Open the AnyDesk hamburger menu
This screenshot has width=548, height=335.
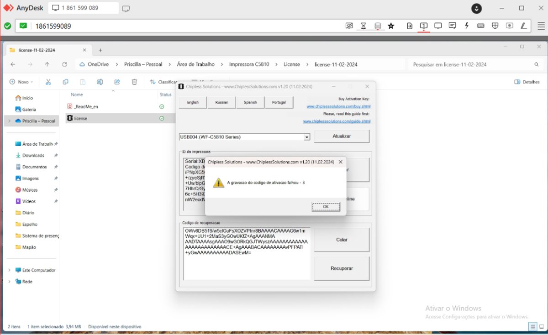tap(541, 26)
